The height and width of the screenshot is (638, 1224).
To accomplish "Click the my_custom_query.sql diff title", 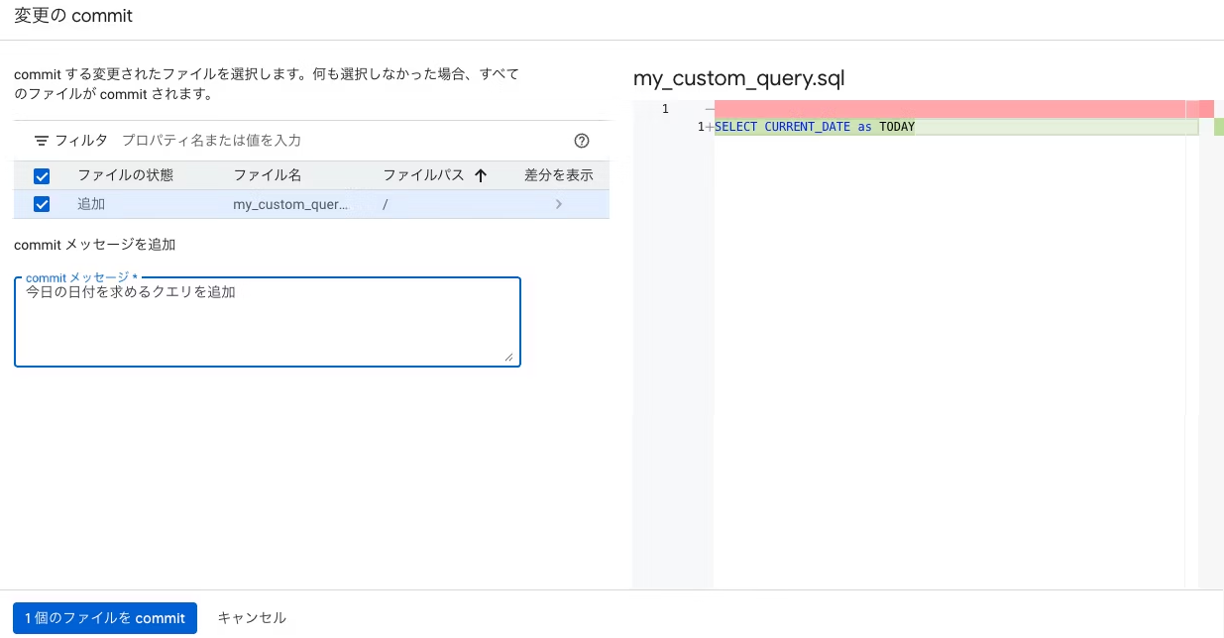I will 739,78.
